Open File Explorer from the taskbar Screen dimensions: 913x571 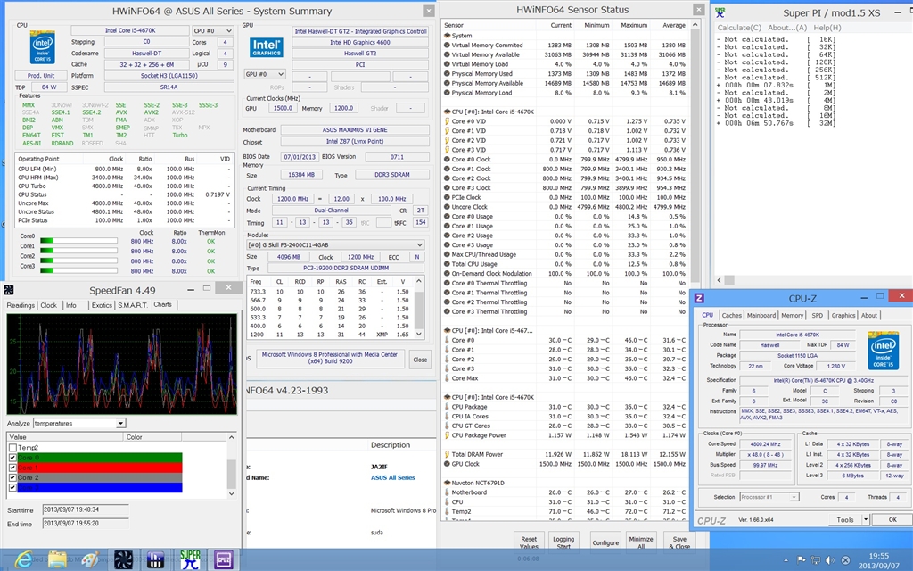pos(57,559)
